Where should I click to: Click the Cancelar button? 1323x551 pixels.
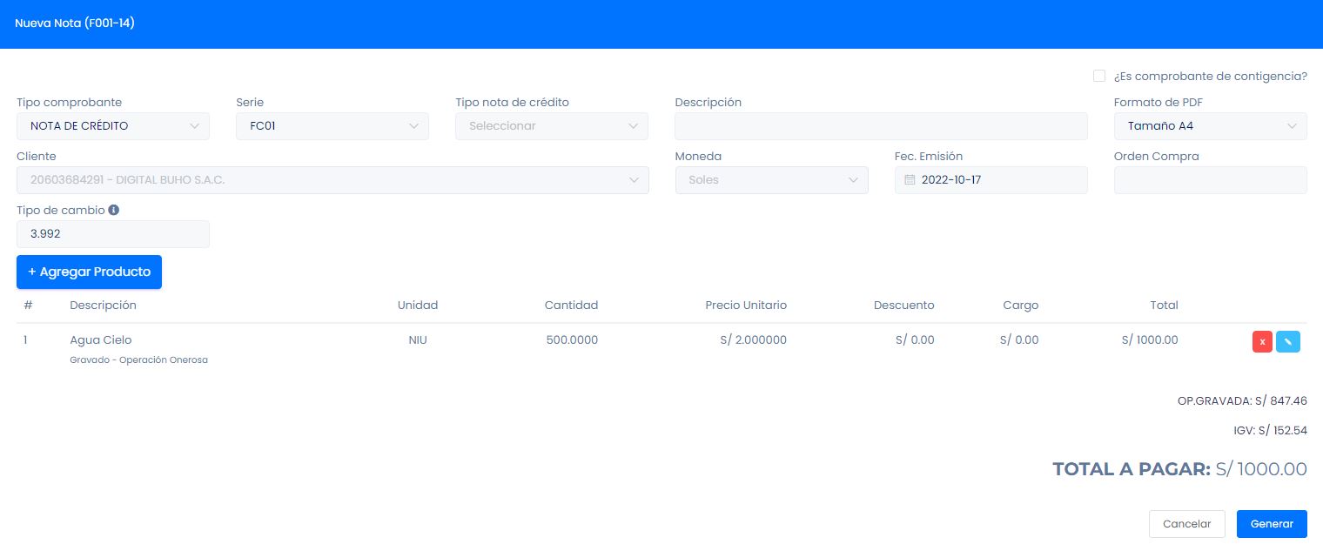[x=1186, y=524]
